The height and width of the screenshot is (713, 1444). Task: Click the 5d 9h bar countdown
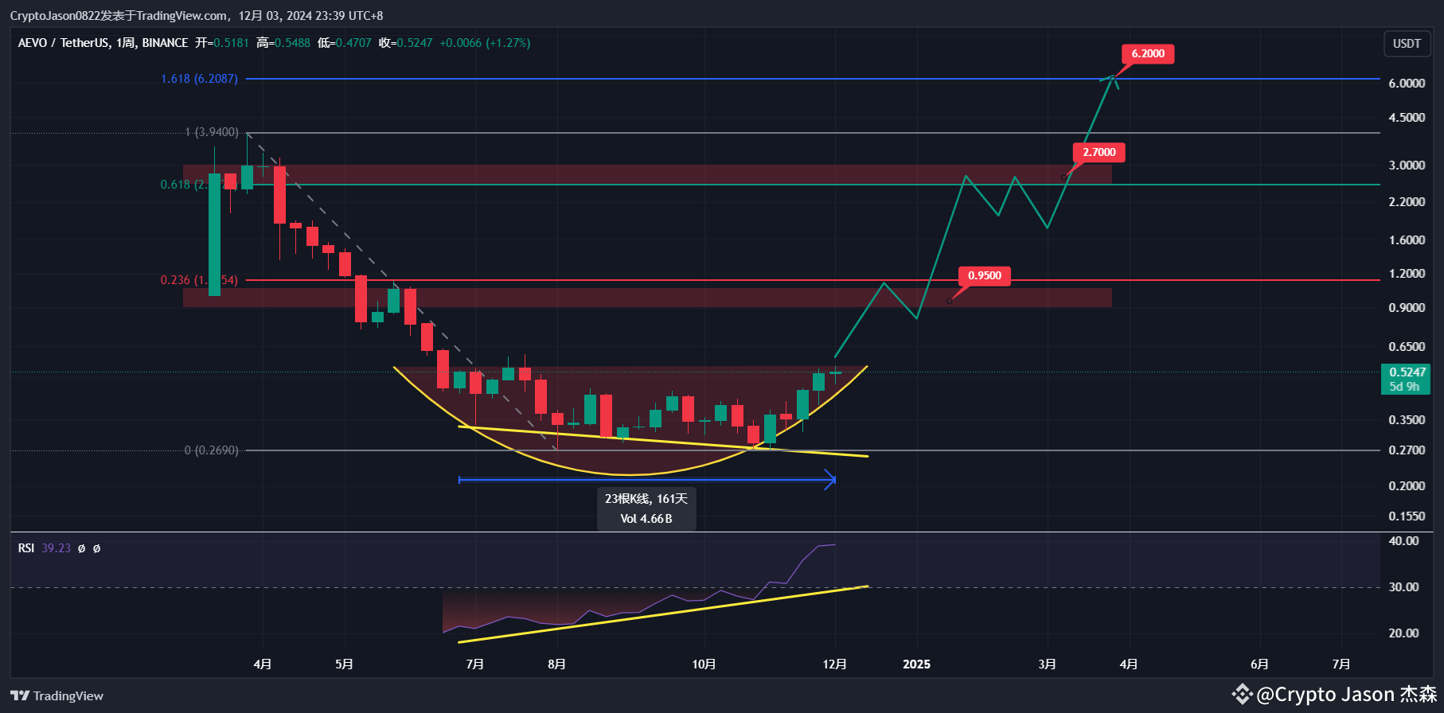pyautogui.click(x=1404, y=387)
